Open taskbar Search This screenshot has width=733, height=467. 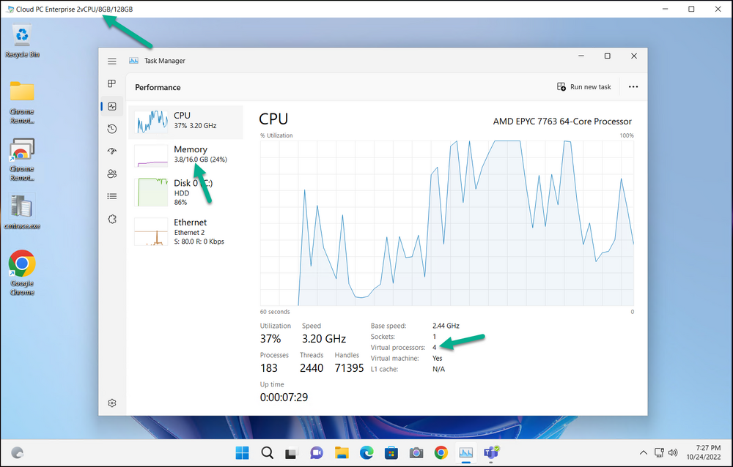pyautogui.click(x=267, y=453)
